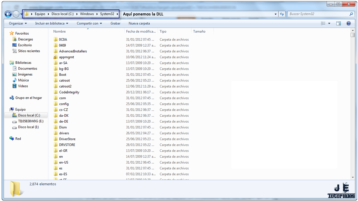Select Grupo en el hogar

click(29, 98)
